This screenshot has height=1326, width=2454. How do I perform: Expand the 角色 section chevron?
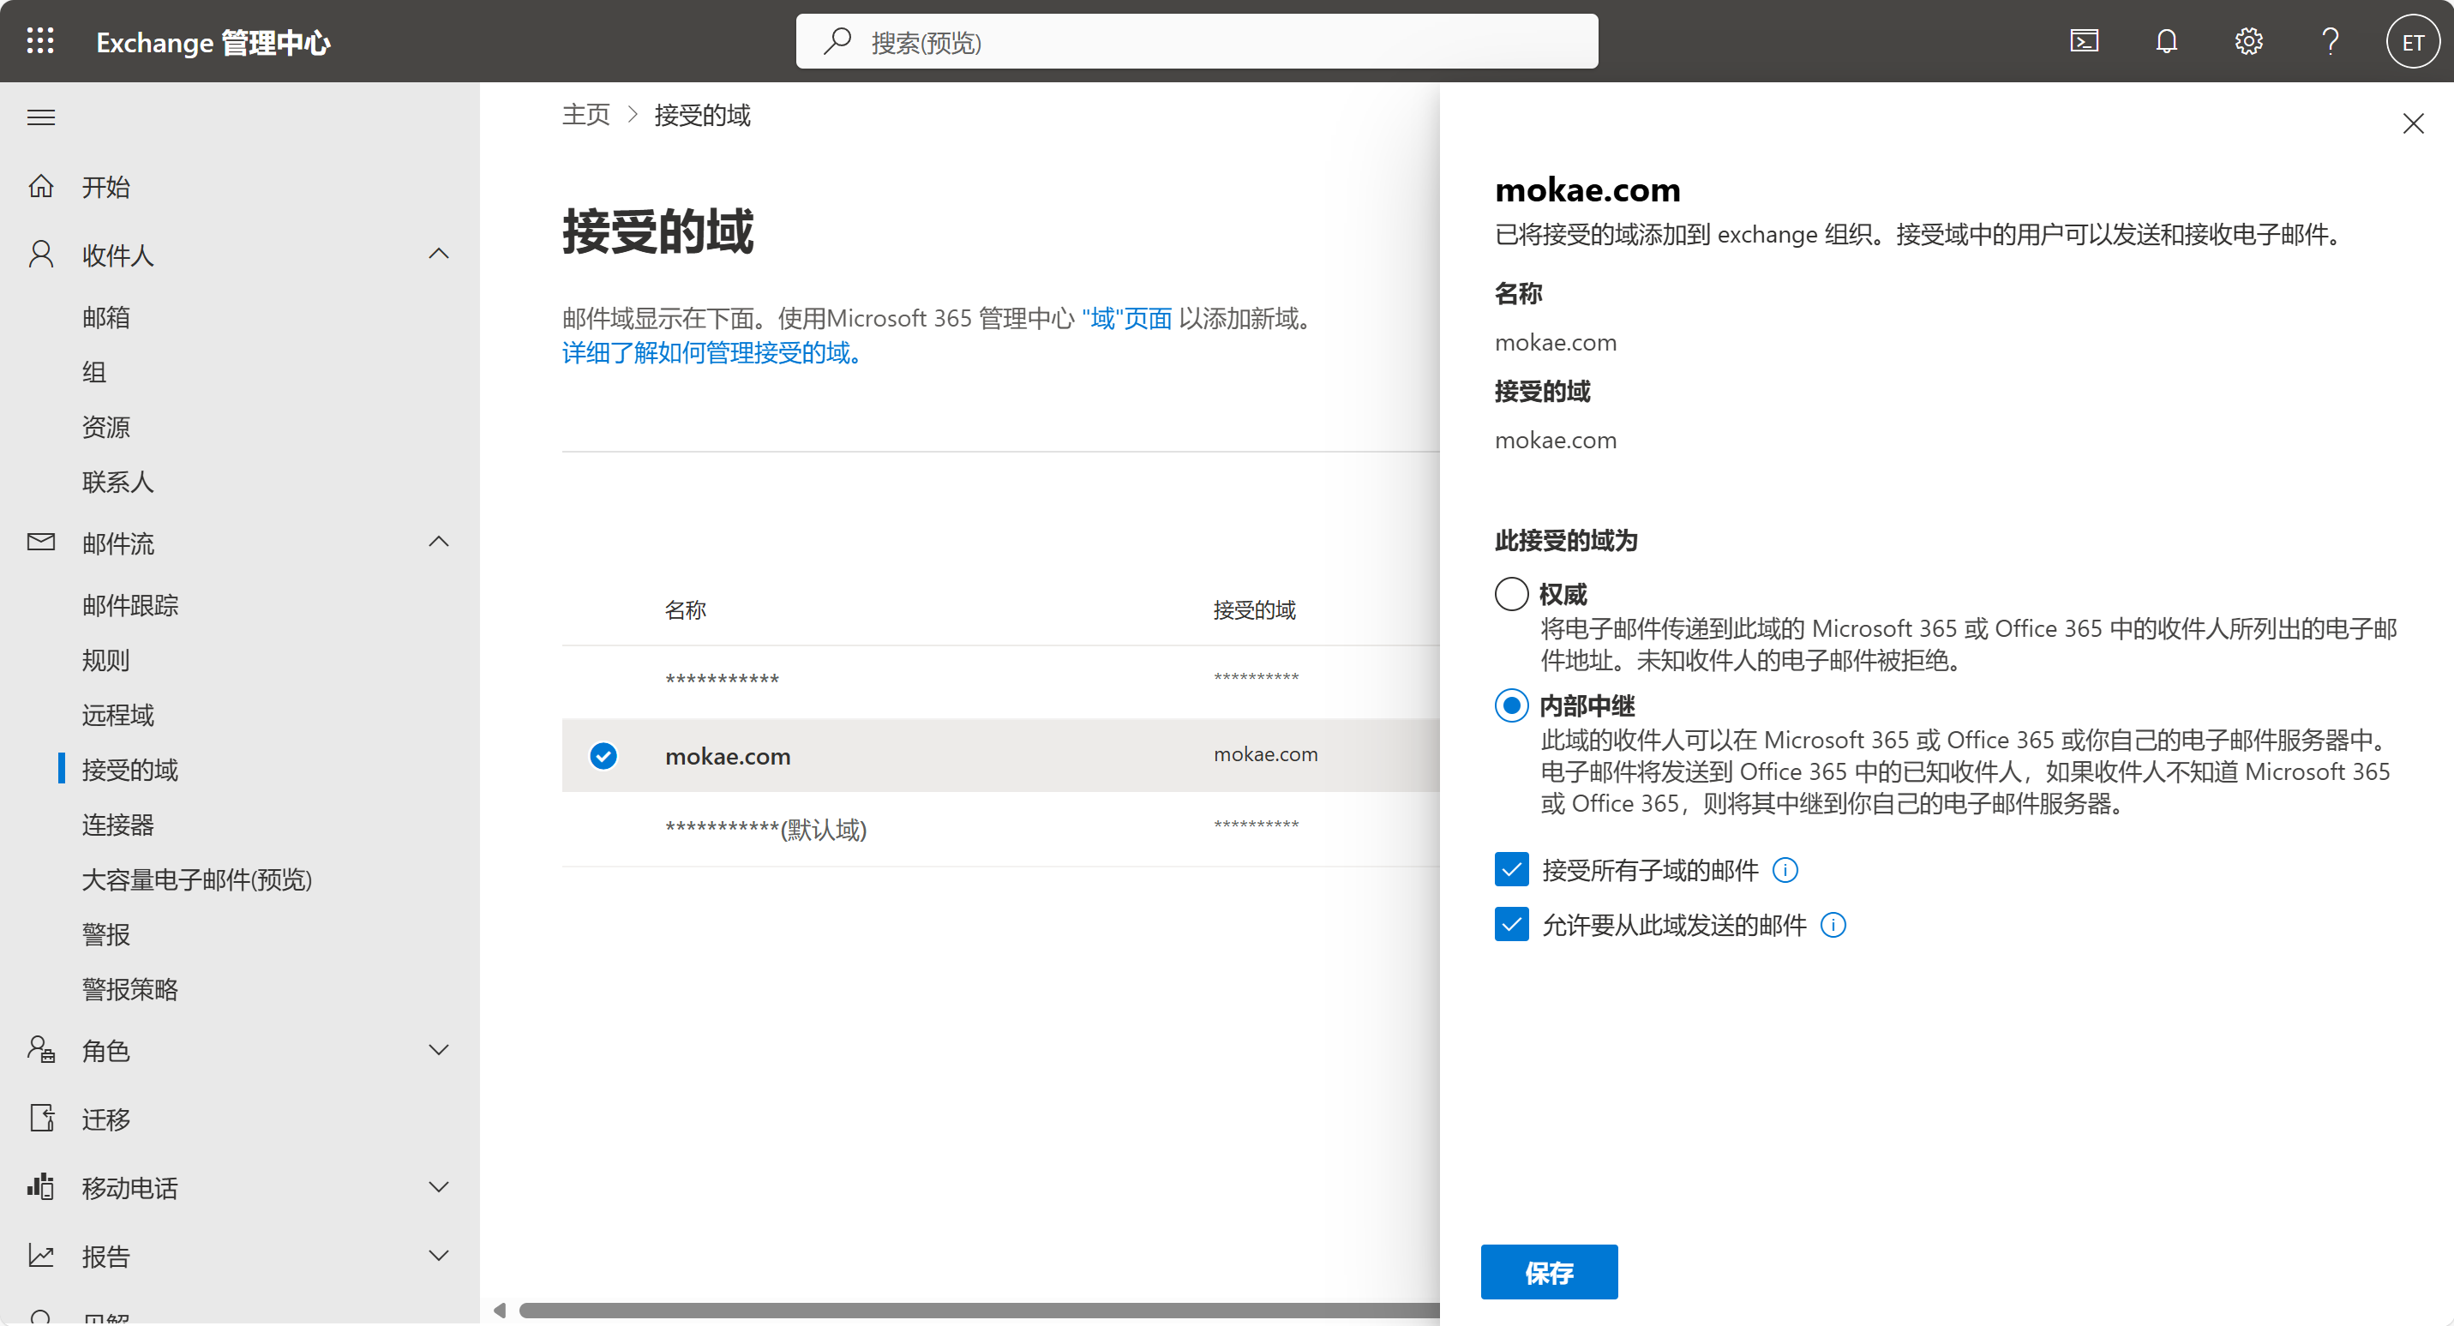click(438, 1050)
